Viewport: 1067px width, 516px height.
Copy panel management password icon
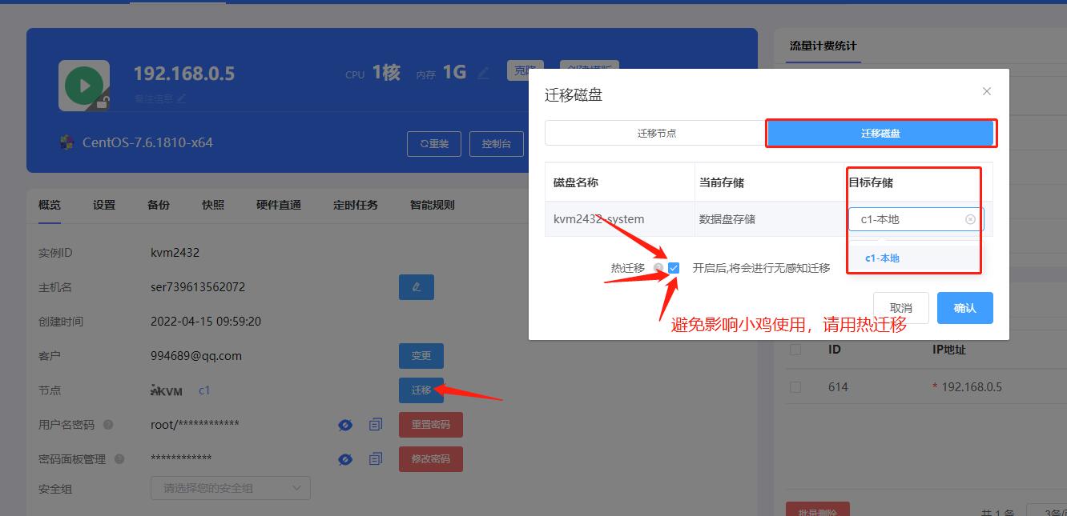376,459
